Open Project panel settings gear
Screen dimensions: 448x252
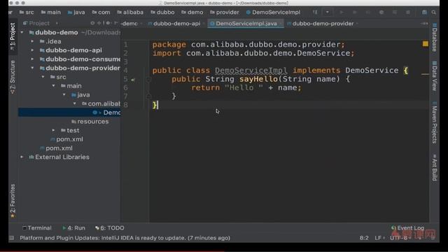108,23
